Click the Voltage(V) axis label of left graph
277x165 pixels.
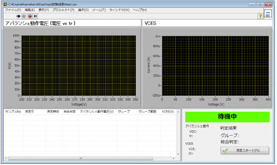pyautogui.click(x=79, y=104)
